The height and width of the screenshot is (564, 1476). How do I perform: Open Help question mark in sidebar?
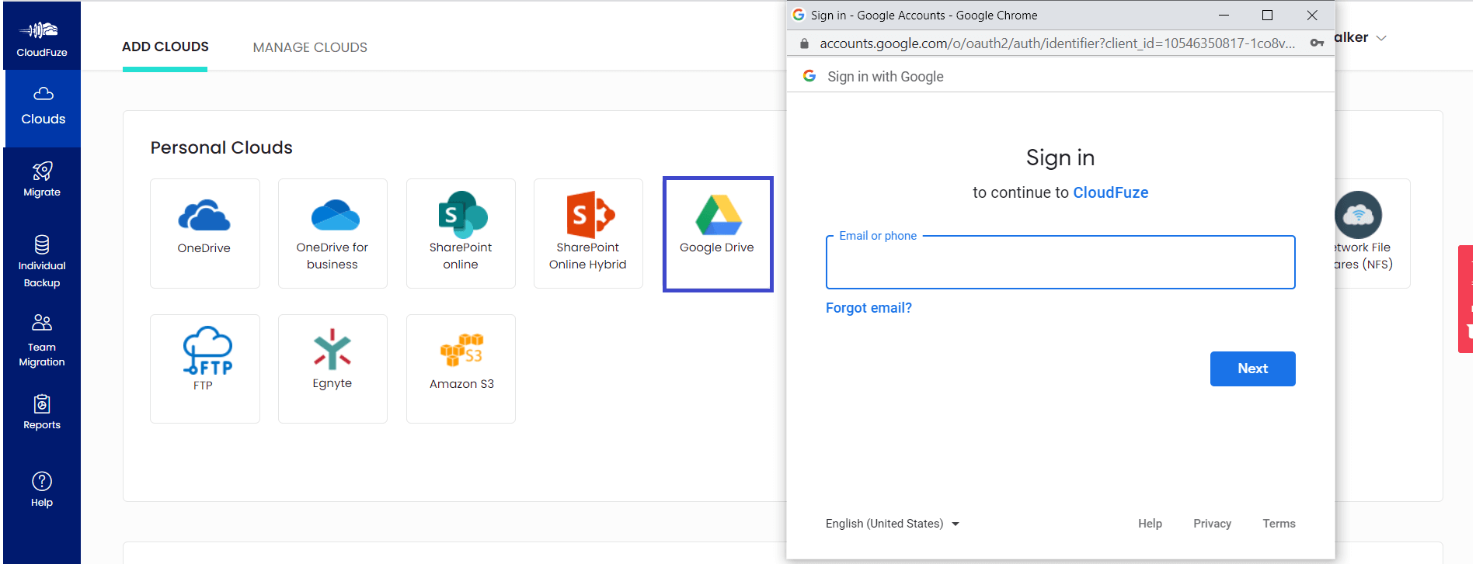tap(42, 482)
